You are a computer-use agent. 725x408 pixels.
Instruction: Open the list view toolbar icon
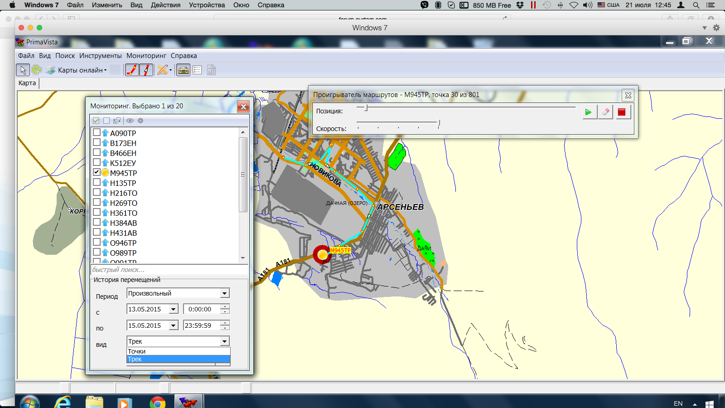click(197, 70)
